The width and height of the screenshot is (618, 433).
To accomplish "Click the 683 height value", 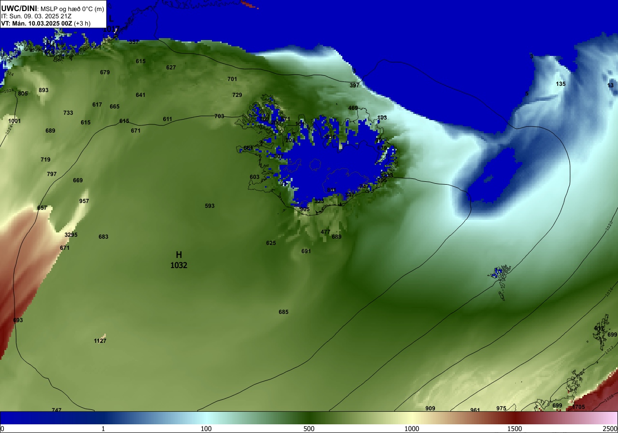I will tap(103, 237).
